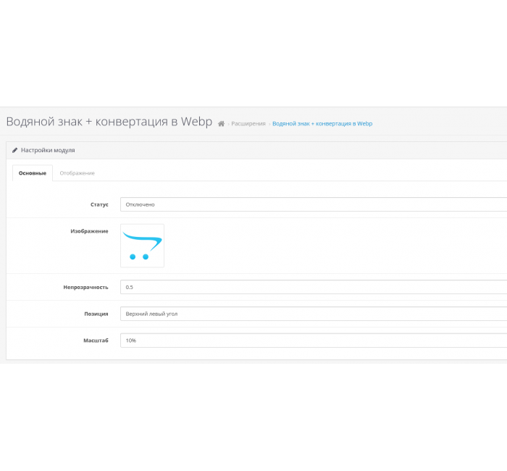Switch to the Основные tab
The height and width of the screenshot is (471, 507).
pyautogui.click(x=33, y=173)
